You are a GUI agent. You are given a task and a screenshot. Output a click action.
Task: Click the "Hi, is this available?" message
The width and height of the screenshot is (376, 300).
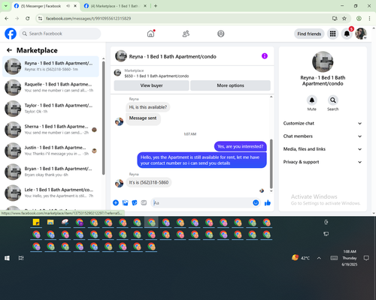148,107
